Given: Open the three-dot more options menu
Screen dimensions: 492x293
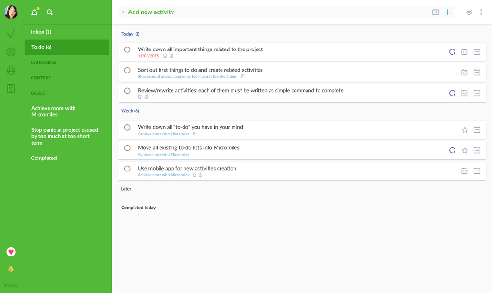Looking at the screenshot, I should [481, 12].
